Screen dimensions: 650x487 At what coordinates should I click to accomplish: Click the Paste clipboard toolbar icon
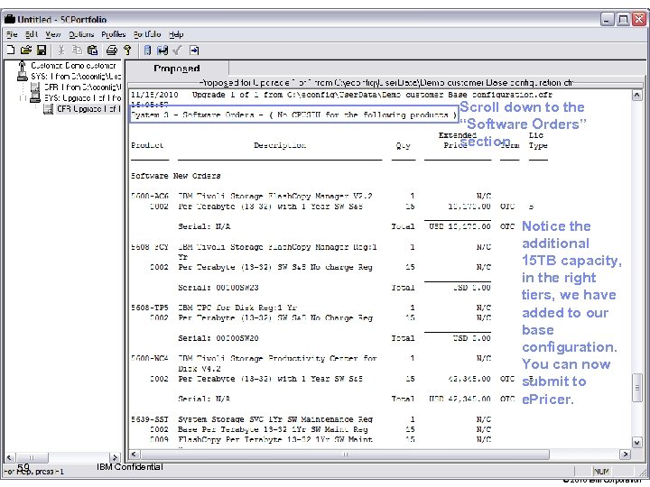[94, 51]
